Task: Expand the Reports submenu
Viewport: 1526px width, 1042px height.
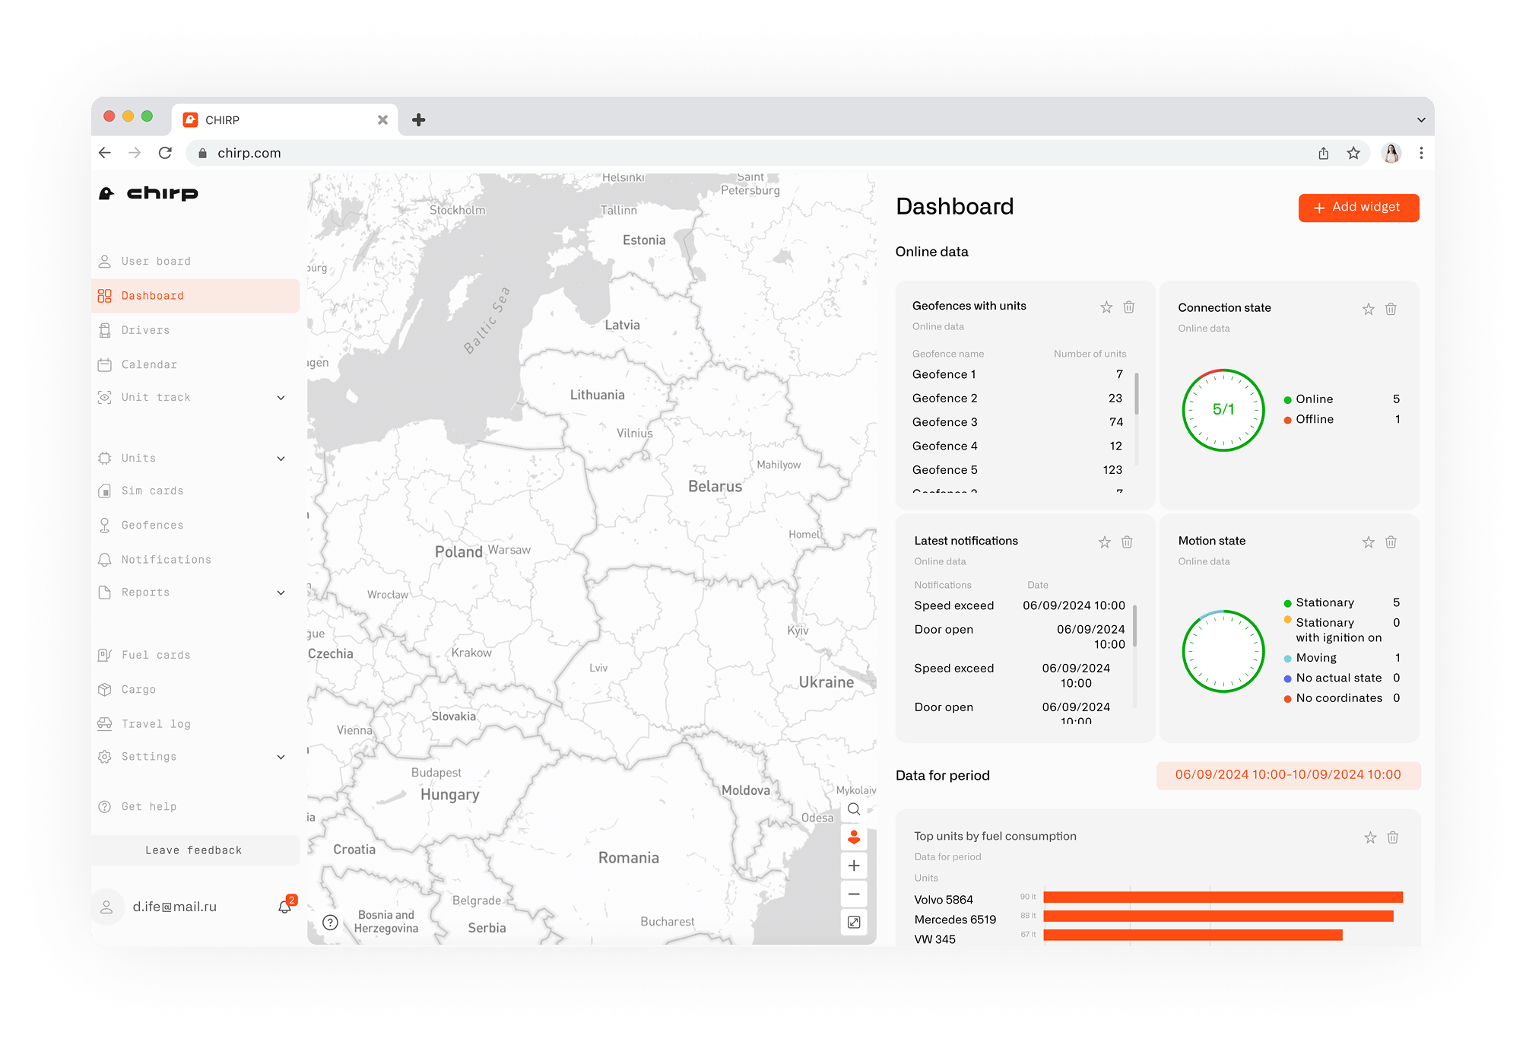Action: (281, 592)
